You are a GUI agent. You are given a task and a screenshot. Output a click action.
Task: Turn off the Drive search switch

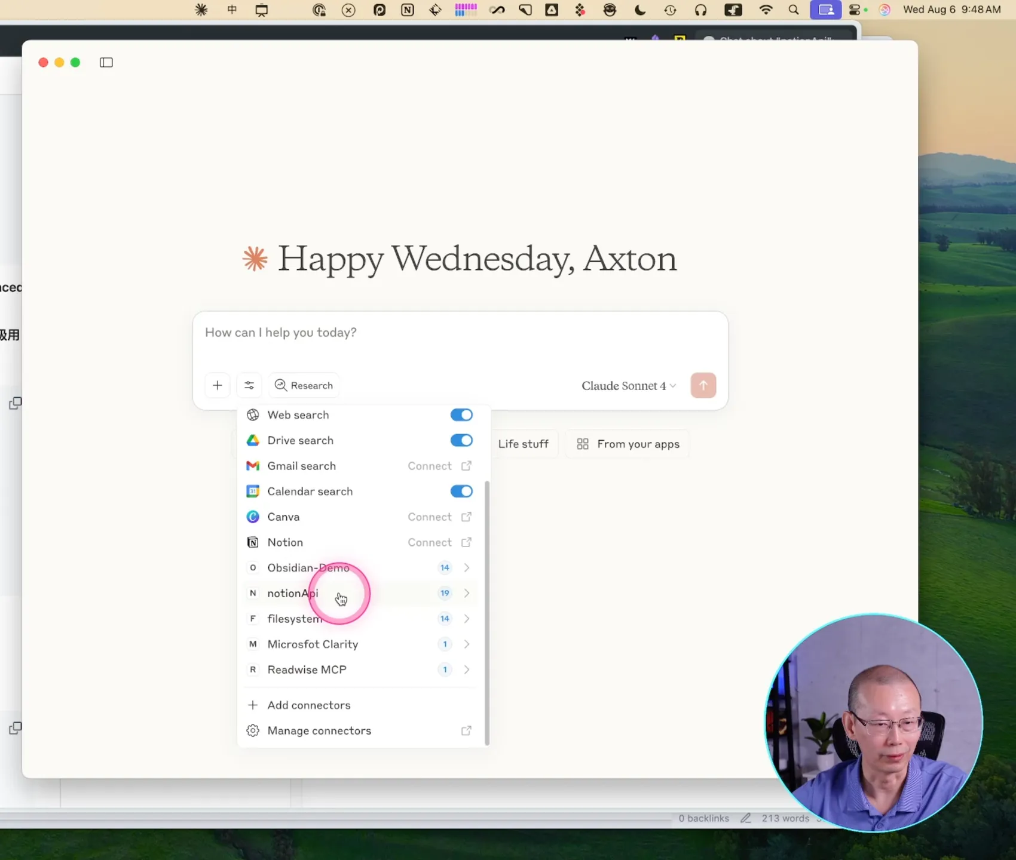461,441
